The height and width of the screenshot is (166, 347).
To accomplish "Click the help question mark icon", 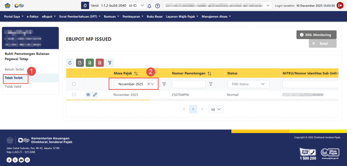I will click(x=157, y=6).
